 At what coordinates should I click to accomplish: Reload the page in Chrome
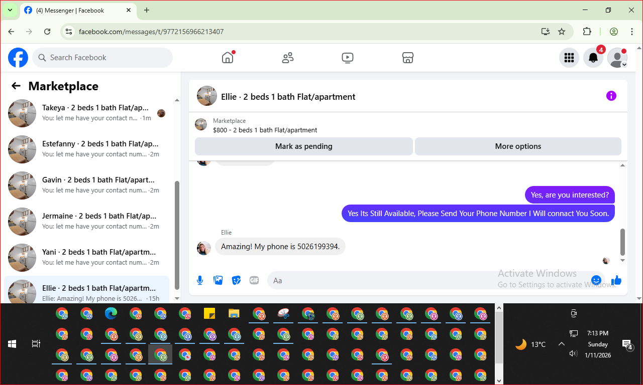(47, 32)
